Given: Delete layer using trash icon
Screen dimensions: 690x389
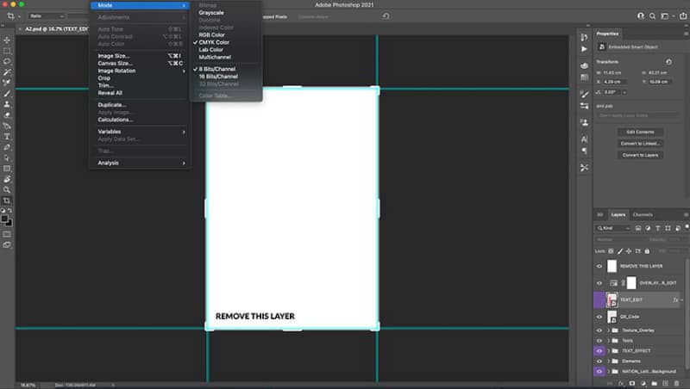Looking at the screenshot, I should [x=677, y=383].
